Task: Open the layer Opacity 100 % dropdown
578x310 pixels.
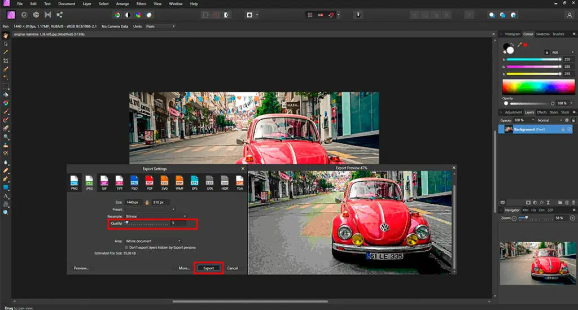Action: tap(524, 120)
